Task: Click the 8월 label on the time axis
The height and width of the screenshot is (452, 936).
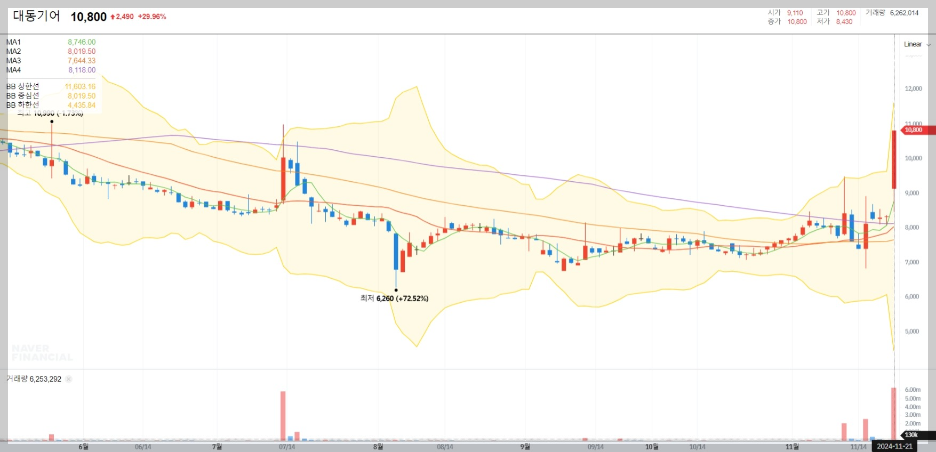Action: tap(378, 447)
